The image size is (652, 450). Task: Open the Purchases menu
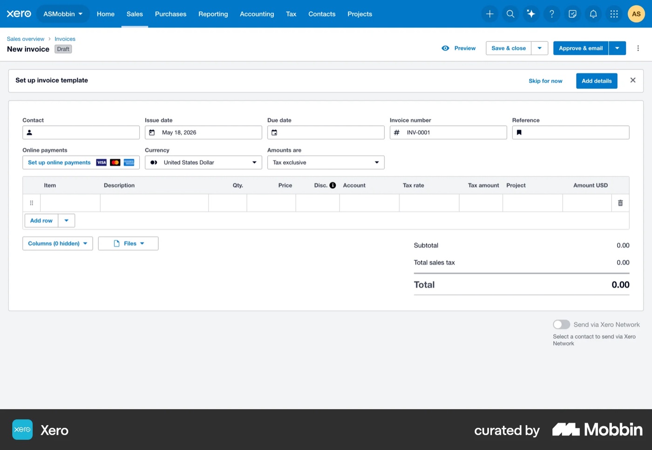click(170, 14)
